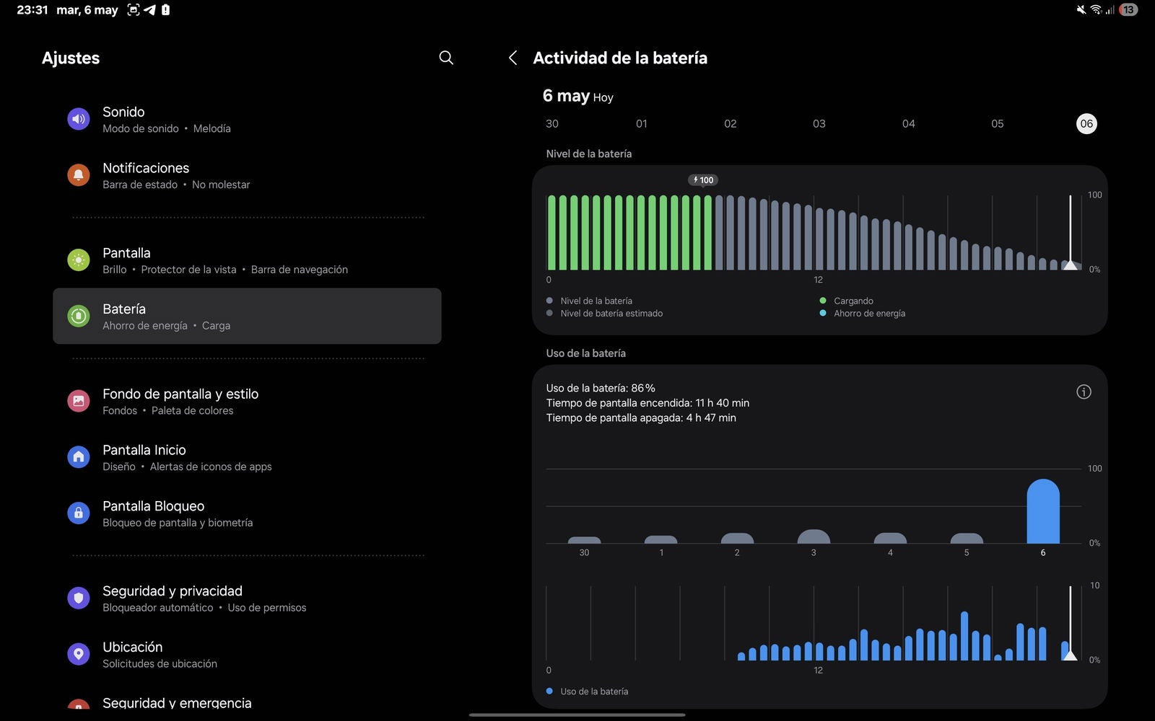
Task: Select the day 3 usage bar
Action: click(x=813, y=537)
